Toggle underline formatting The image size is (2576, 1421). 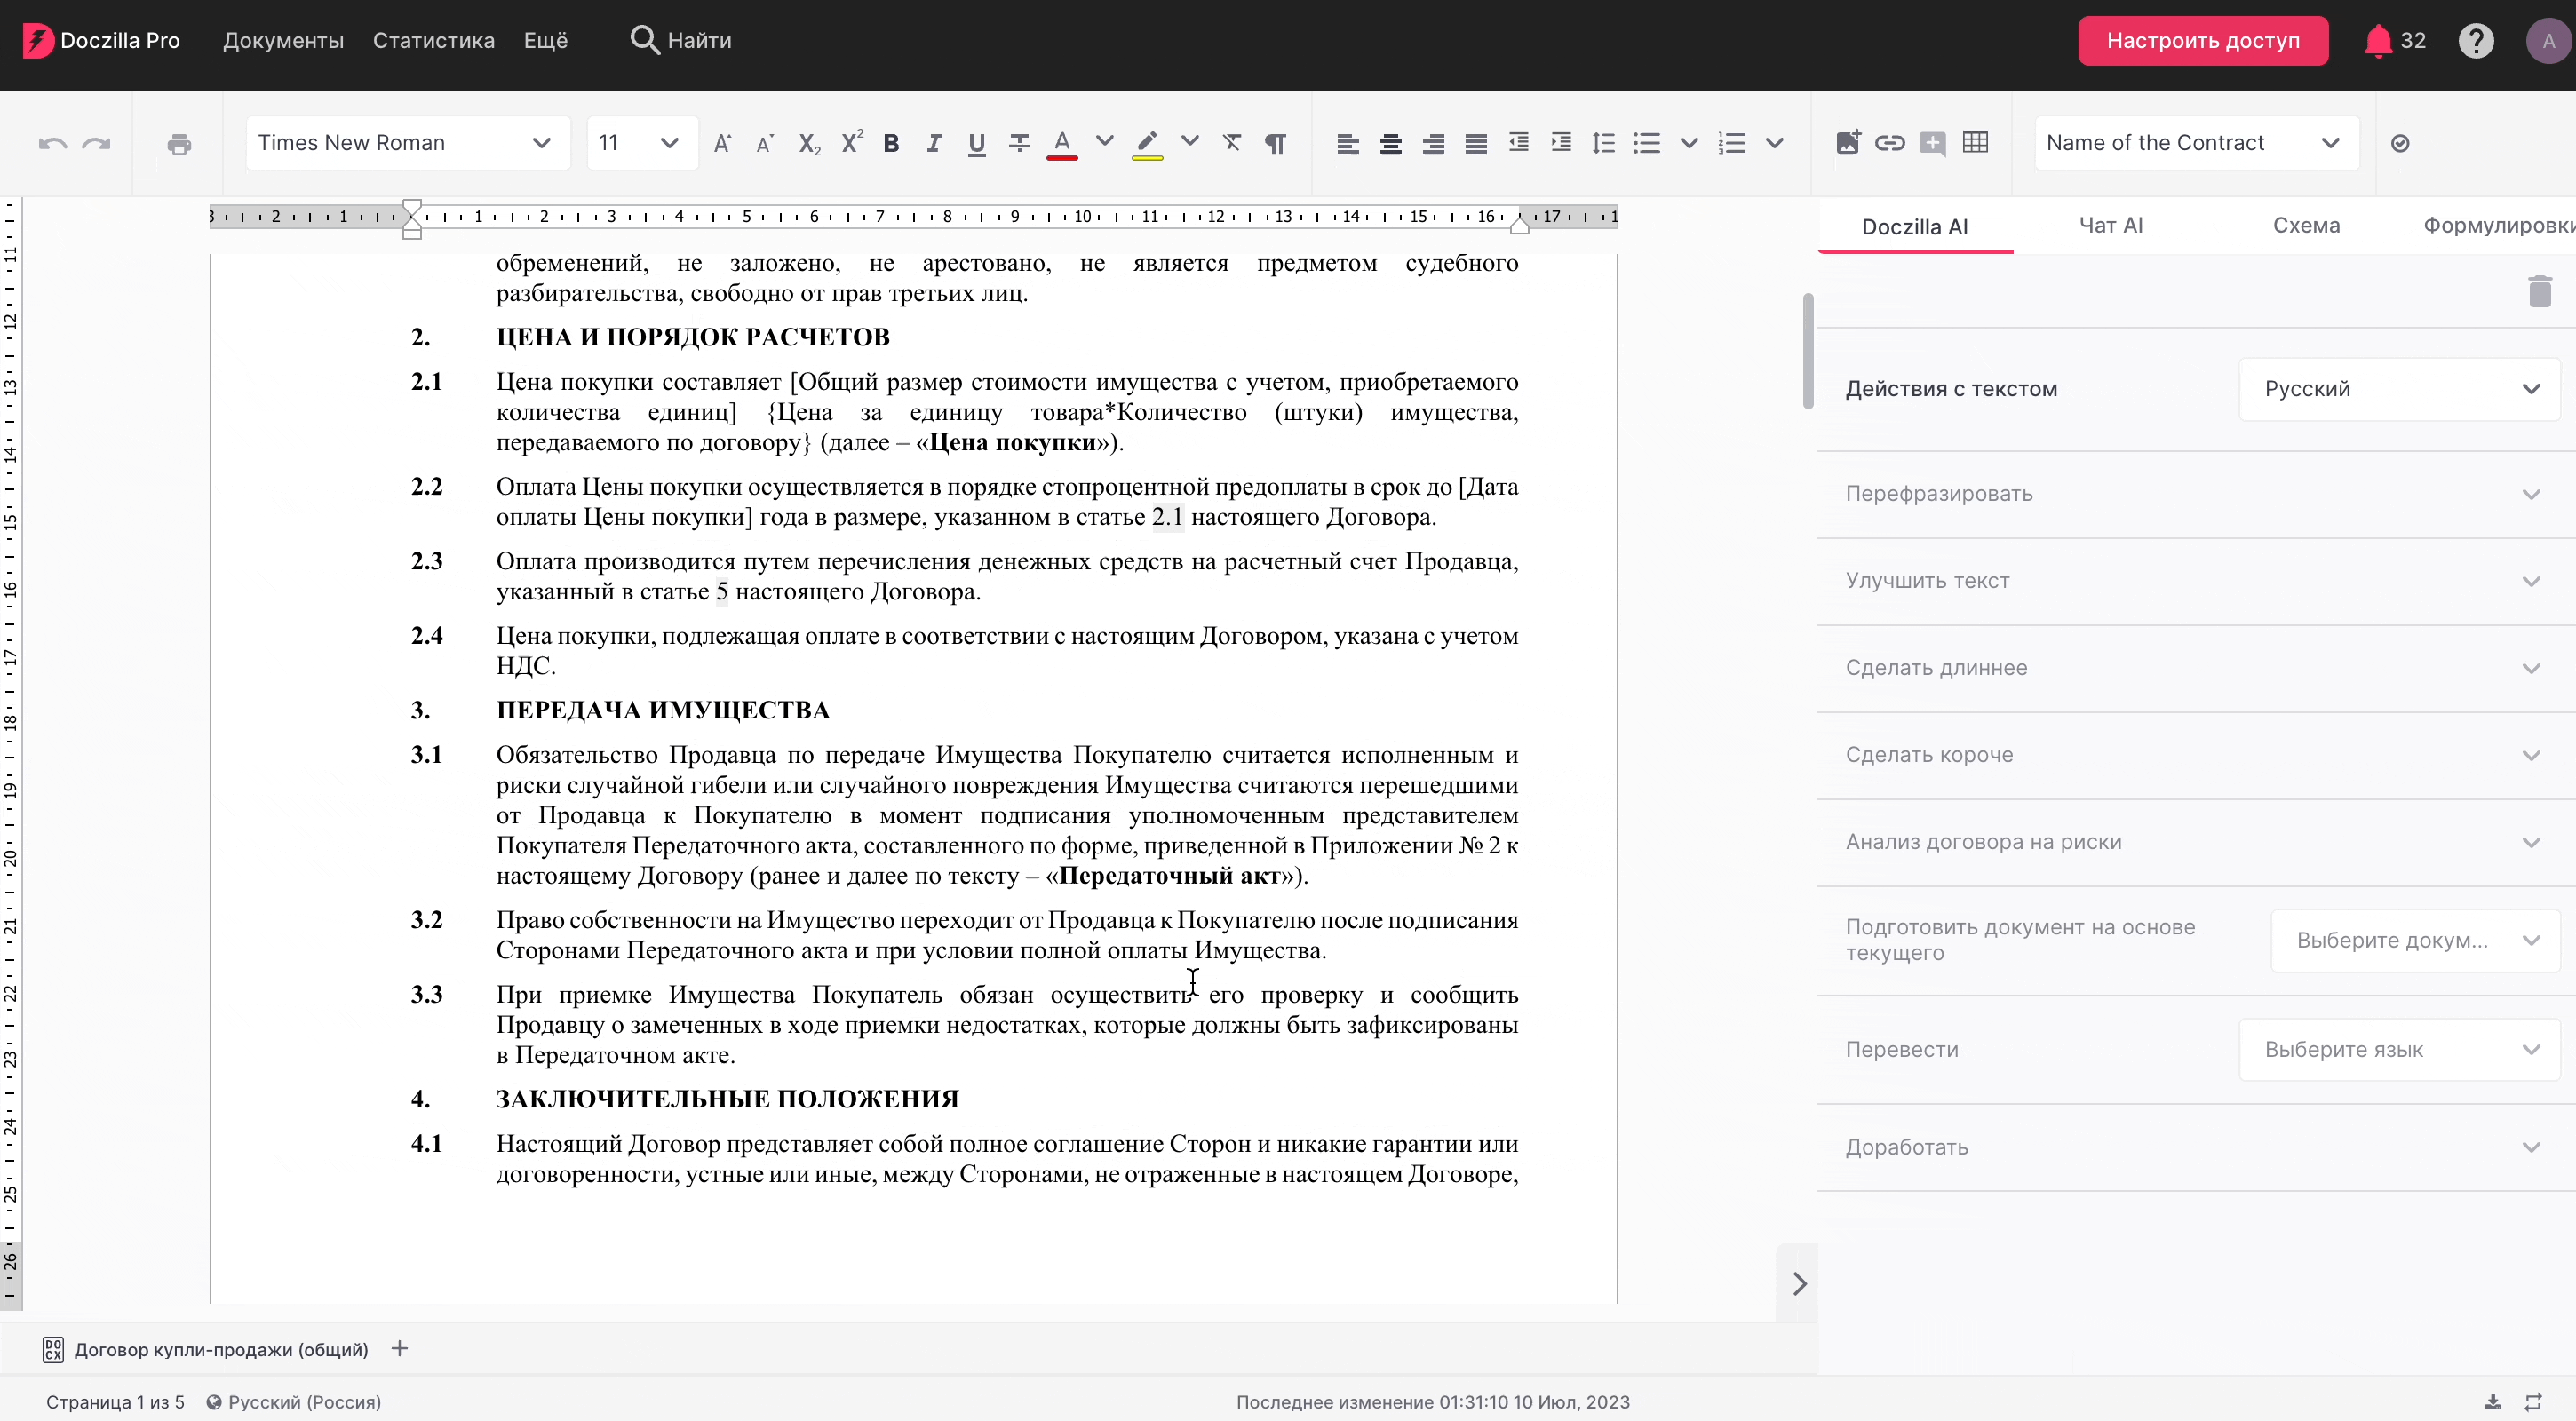[x=976, y=143]
